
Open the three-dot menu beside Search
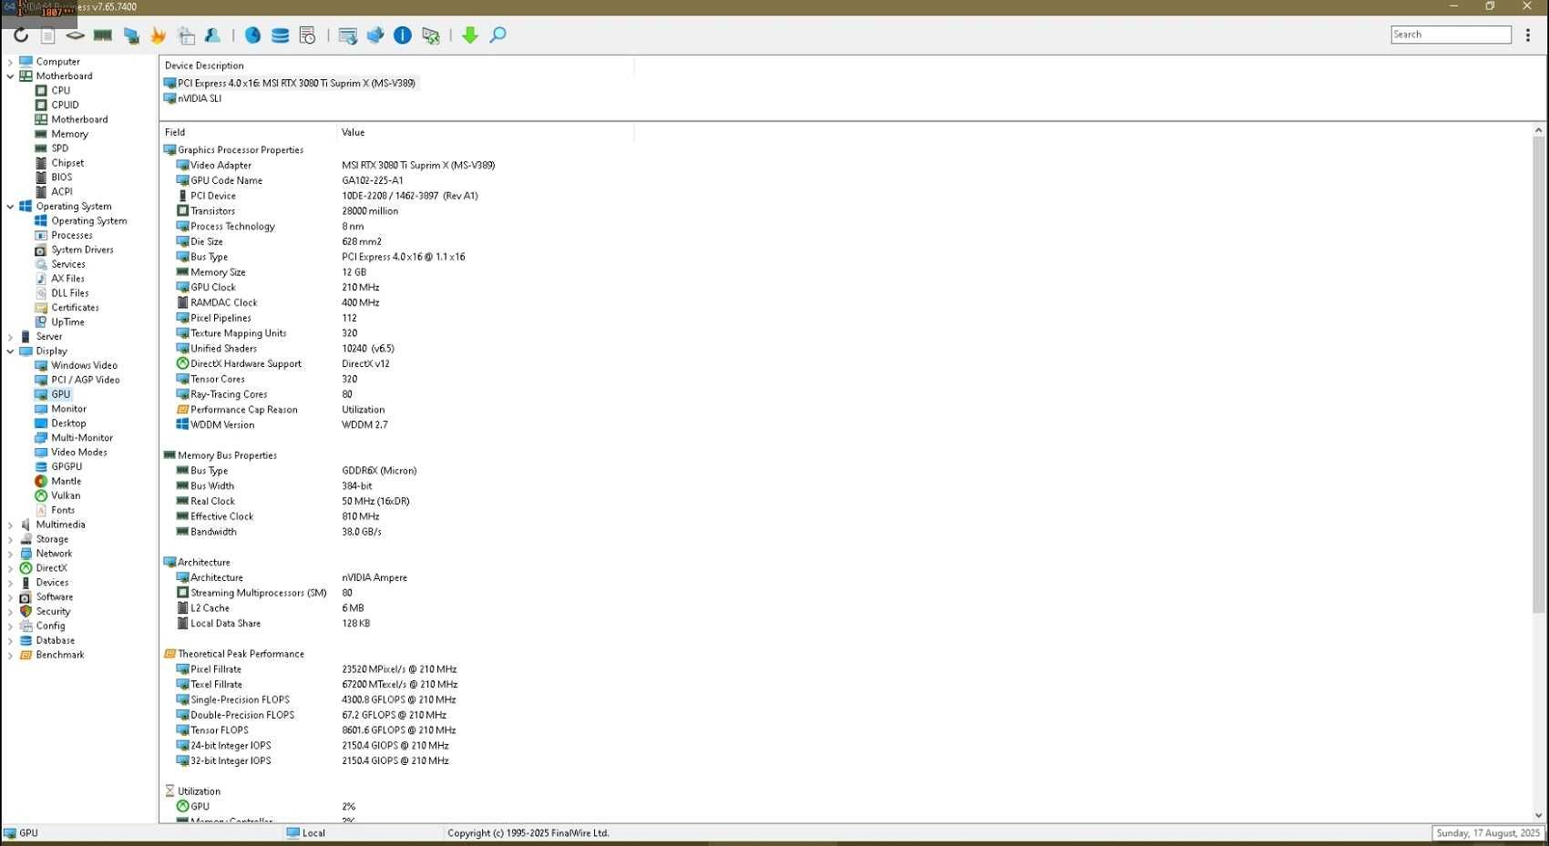pos(1528,35)
